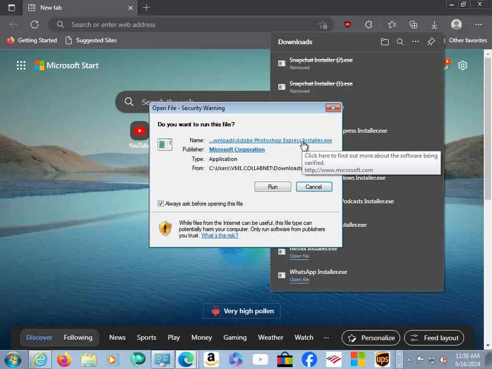The image size is (492, 369).
Task: Click the Personalize button
Action: (371, 338)
